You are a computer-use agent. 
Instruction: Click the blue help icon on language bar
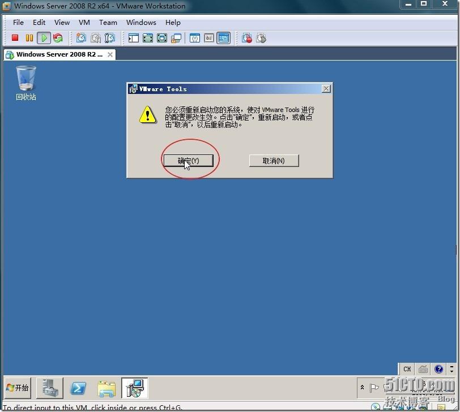439,369
